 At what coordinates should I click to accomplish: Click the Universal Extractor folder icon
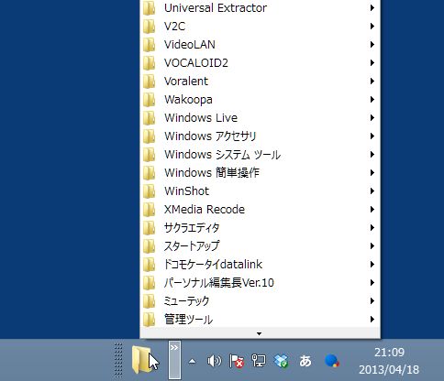(150, 7)
